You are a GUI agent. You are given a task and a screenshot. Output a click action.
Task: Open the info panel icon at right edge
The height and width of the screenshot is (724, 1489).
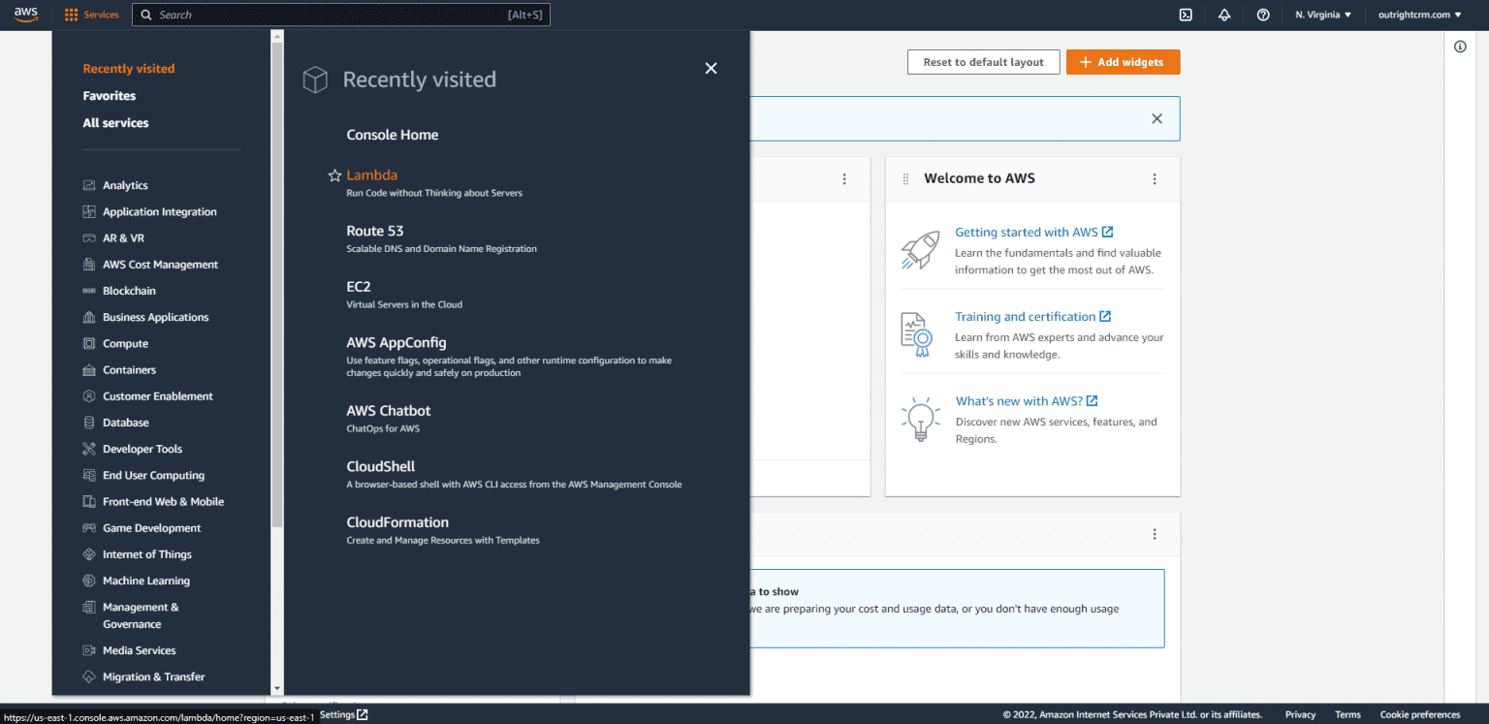1460,47
